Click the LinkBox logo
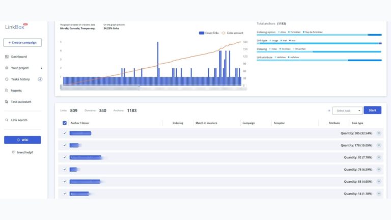 [15, 26]
